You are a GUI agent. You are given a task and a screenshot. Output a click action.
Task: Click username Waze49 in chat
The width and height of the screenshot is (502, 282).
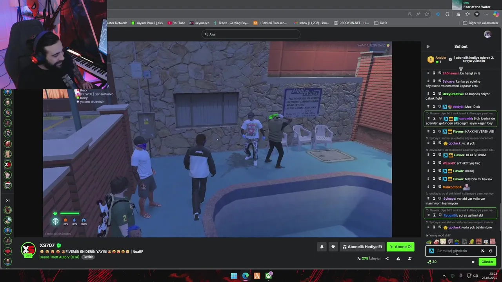click(449, 163)
